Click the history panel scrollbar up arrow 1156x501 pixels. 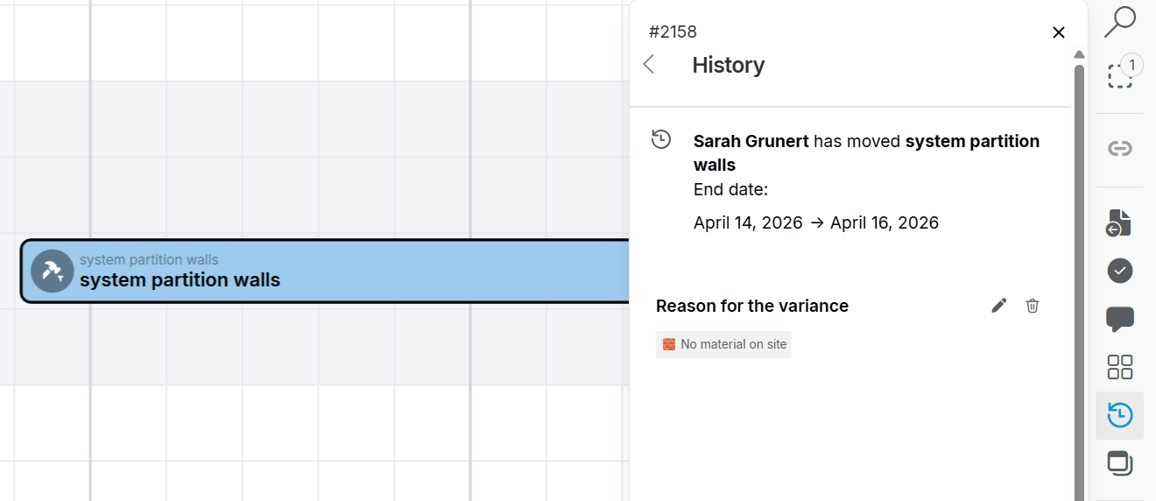(1079, 54)
